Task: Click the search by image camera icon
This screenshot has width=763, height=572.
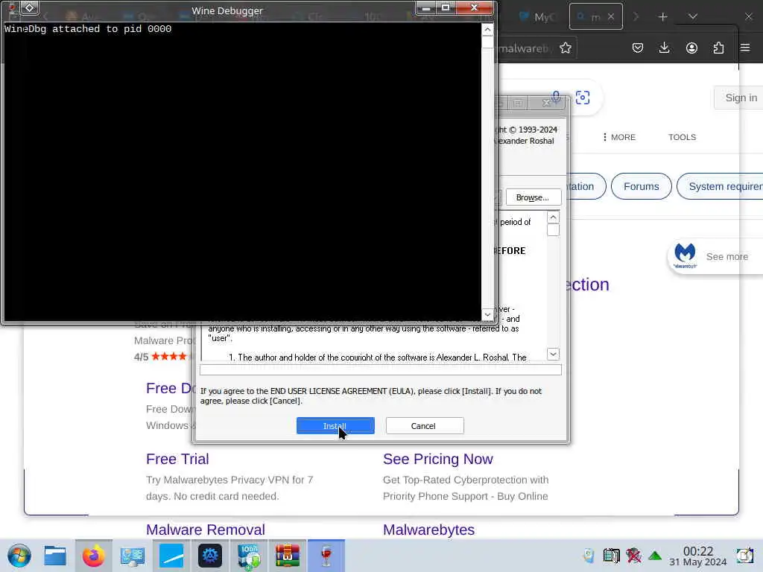Action: (x=583, y=98)
